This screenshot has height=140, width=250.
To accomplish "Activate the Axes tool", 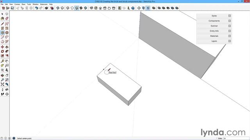I will [x=2, y=70].
